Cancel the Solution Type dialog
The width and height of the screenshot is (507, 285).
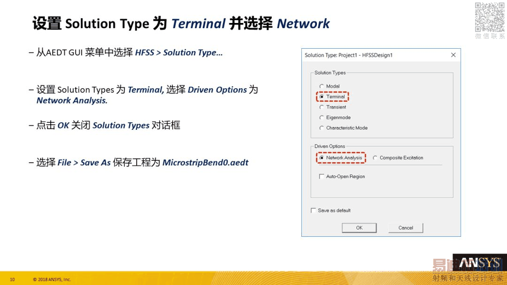(406, 227)
